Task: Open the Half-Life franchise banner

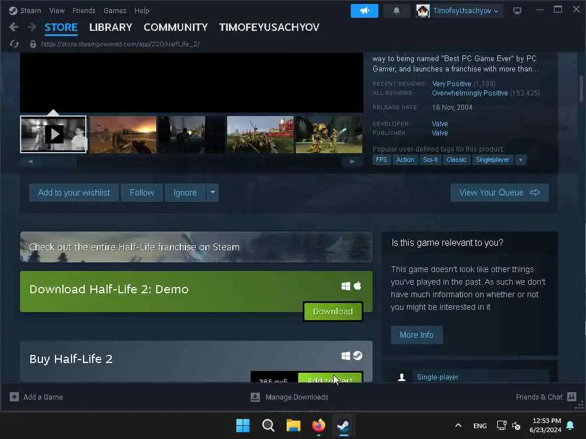Action: tap(196, 247)
